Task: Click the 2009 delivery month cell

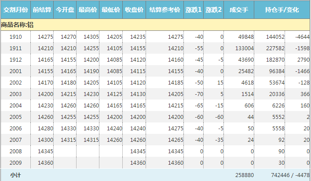Action: click(15, 163)
